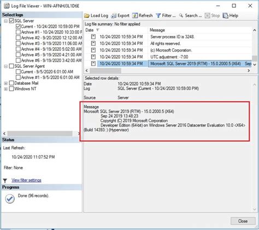Open the View filter settings link
Screen dimensions: 259x230
(26, 180)
